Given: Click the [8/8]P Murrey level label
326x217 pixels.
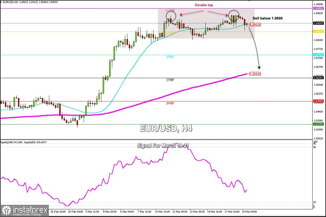Looking at the screenshot, I should pos(170,57).
